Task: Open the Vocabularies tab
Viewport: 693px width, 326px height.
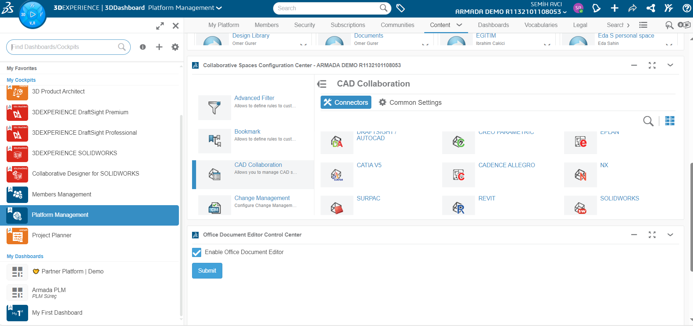Action: (x=541, y=25)
